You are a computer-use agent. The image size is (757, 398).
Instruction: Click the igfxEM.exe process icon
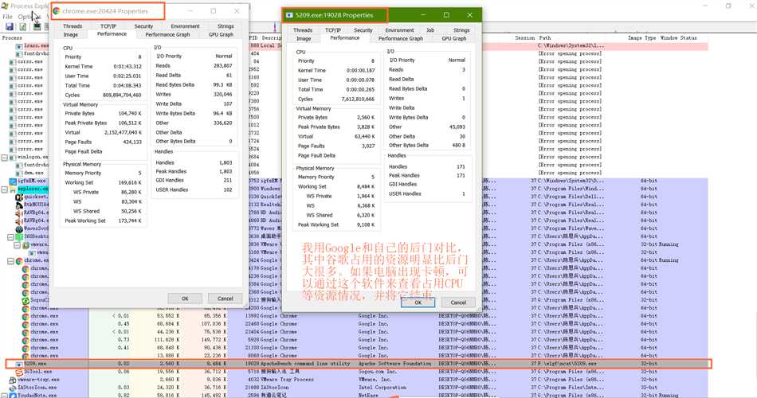[x=13, y=181]
